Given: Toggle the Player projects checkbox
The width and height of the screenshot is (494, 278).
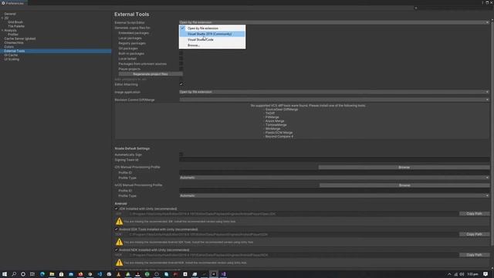Looking at the screenshot, I should [x=181, y=69].
